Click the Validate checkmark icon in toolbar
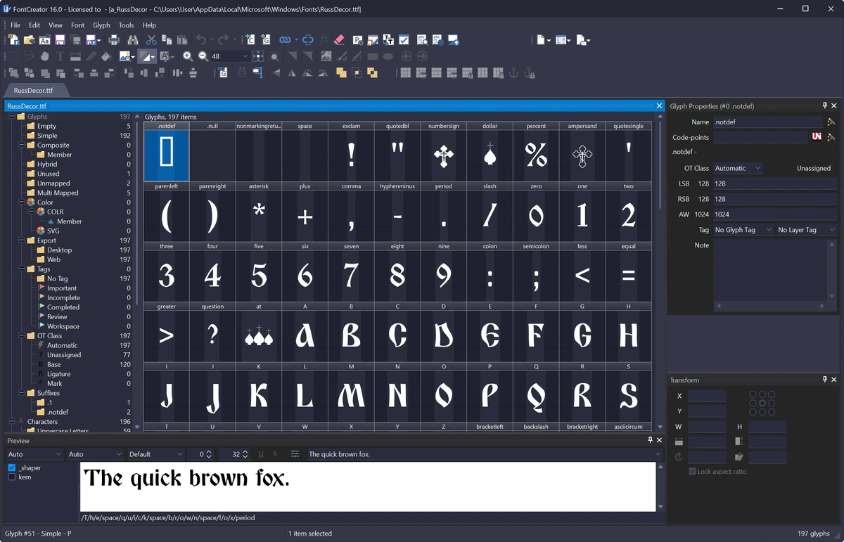844x542 pixels. pos(404,40)
